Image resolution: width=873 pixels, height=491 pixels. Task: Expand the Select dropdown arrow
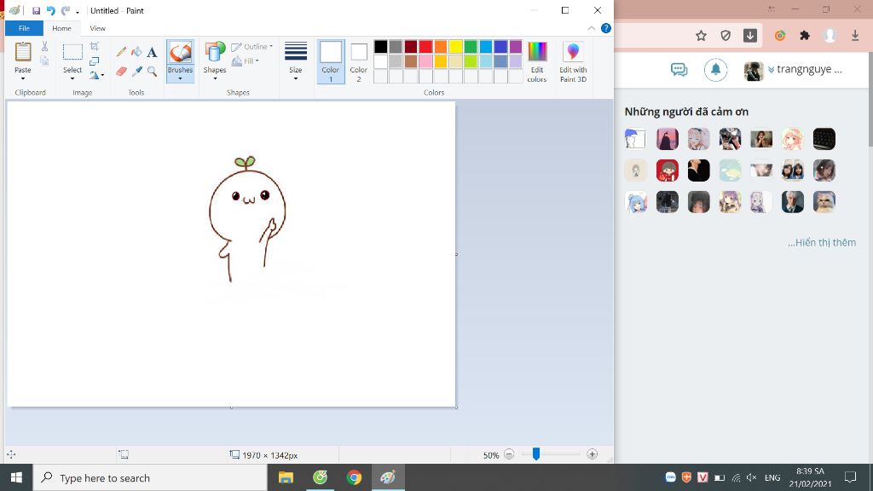coord(72,78)
